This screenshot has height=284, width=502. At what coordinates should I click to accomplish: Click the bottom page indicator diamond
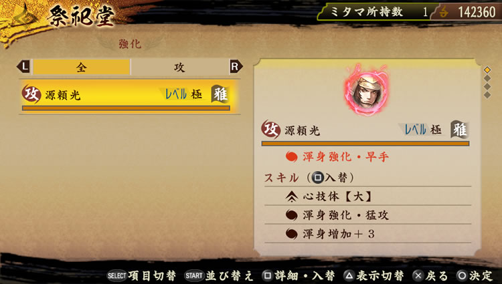[x=487, y=95]
